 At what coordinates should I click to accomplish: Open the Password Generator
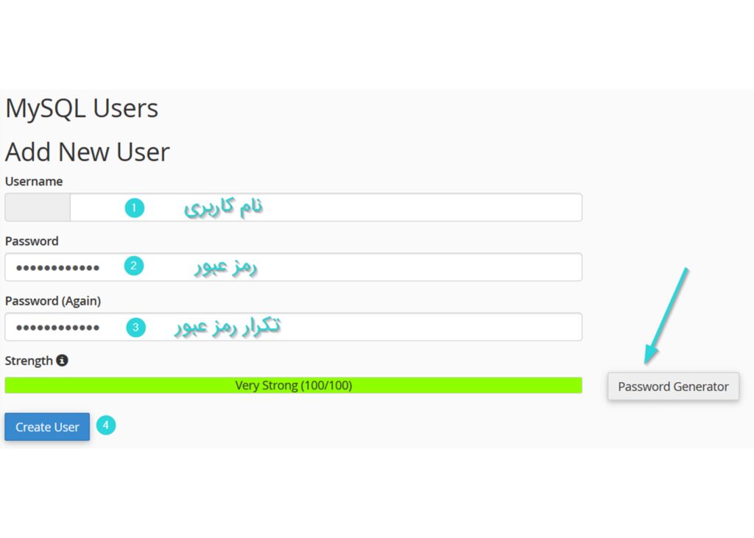(673, 386)
